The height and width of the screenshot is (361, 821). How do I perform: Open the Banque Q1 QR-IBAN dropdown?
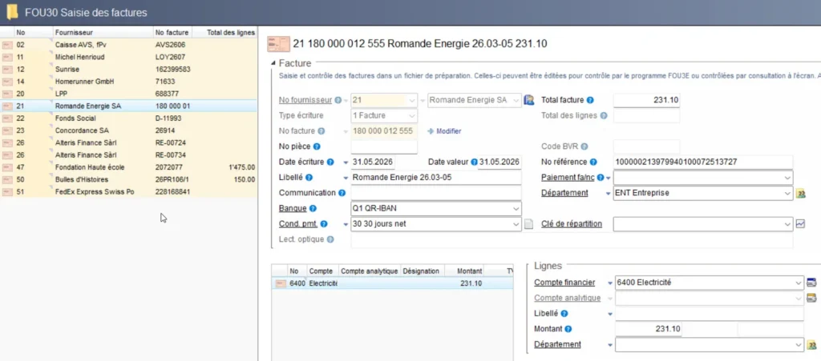(x=516, y=208)
